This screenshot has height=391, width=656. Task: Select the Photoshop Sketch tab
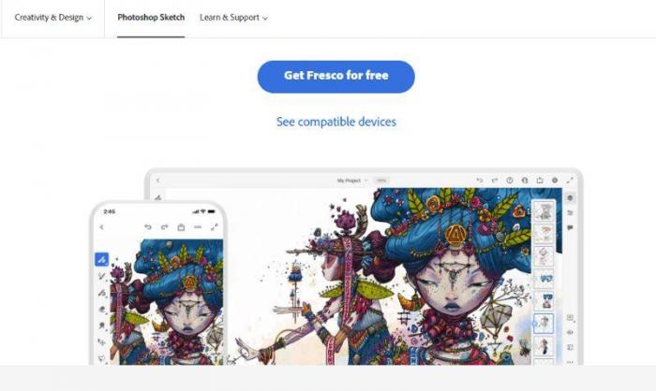(x=151, y=18)
